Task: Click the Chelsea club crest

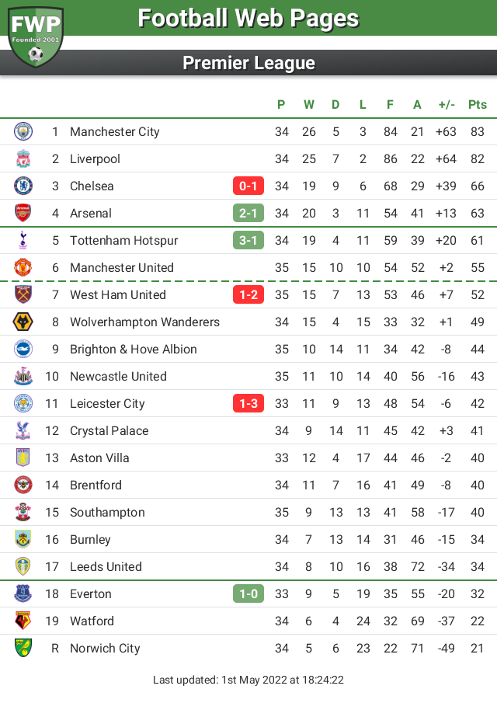Action: (x=23, y=186)
